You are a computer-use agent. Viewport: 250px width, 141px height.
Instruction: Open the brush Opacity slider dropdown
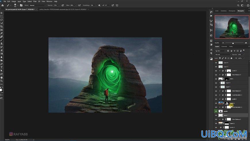59,5
